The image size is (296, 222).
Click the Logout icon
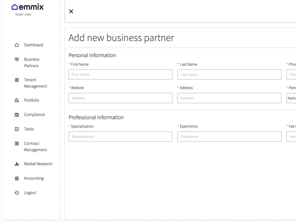pyautogui.click(x=17, y=192)
